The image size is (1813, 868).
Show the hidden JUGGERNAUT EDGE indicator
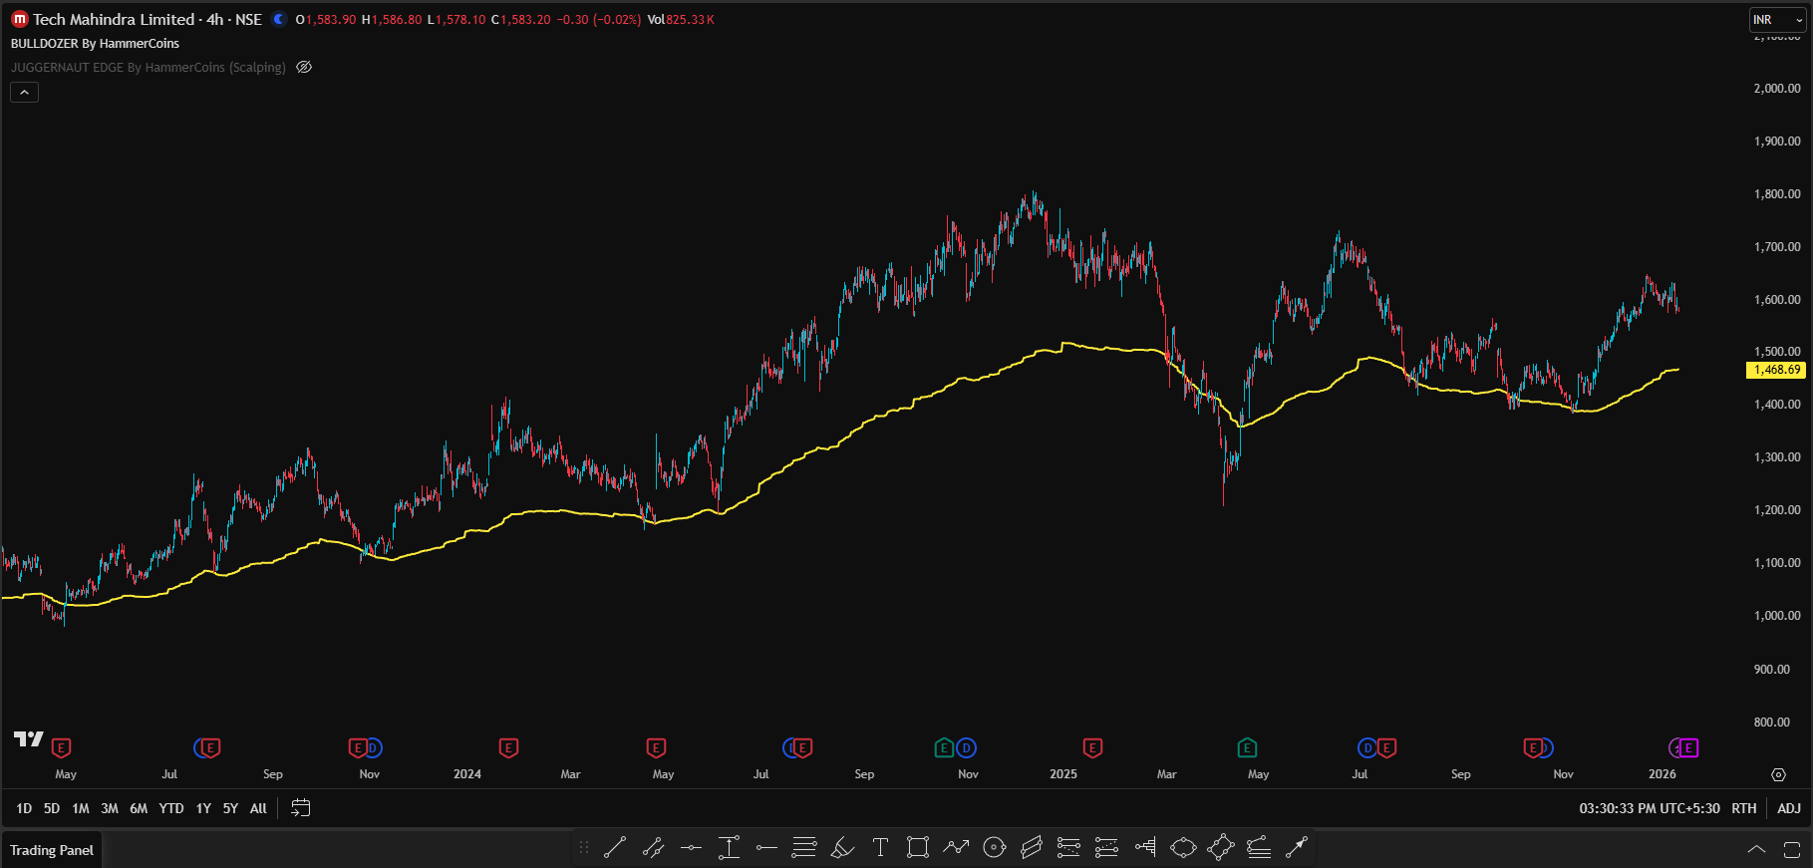pos(304,67)
